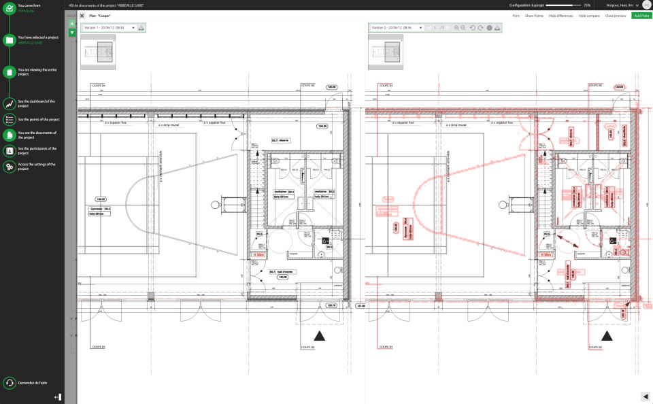Zoom in on the Version 2 plan
This screenshot has width=653, height=404.
[456, 28]
